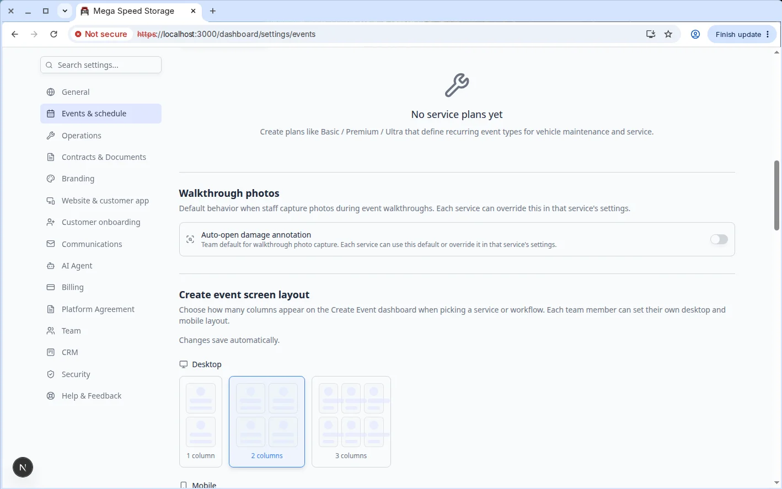Reload the page with the refresh icon

[x=53, y=34]
